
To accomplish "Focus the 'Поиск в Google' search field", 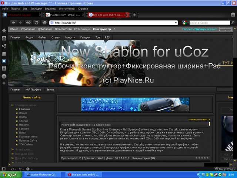I will (x=210, y=23).
